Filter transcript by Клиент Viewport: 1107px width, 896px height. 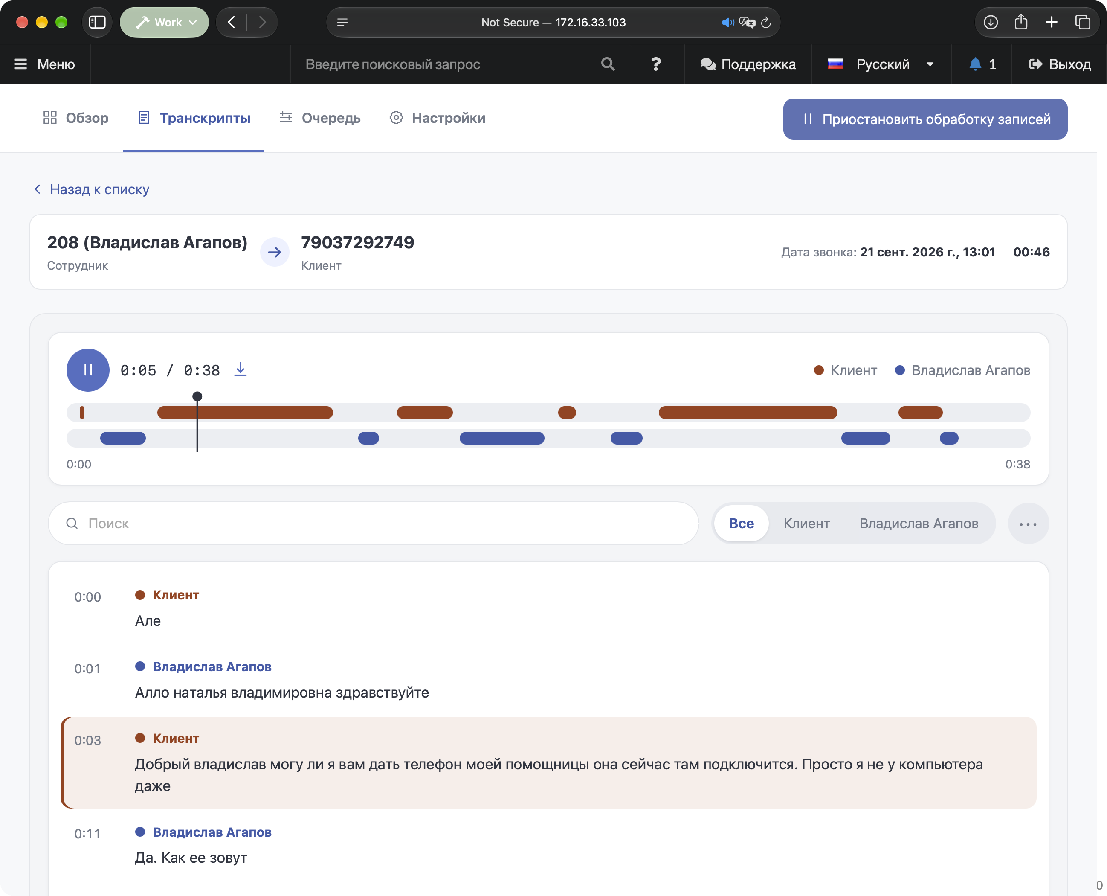806,524
